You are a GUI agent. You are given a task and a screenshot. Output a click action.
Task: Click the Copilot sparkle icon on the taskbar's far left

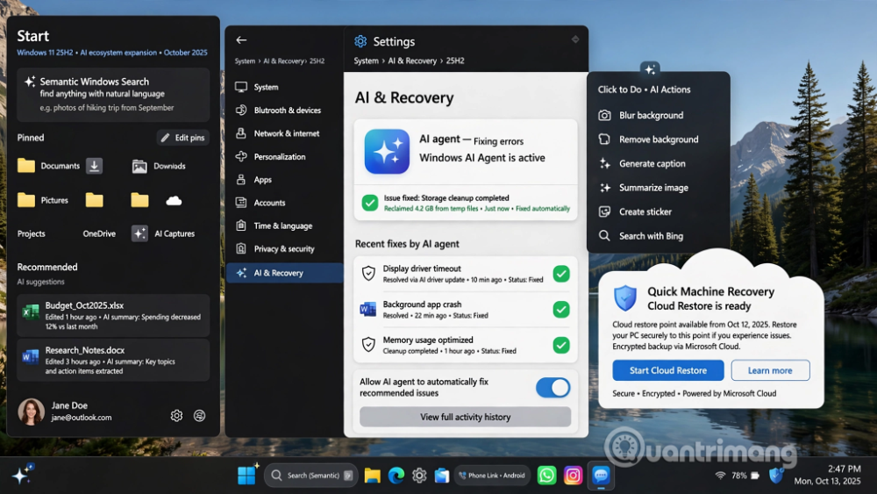(23, 475)
